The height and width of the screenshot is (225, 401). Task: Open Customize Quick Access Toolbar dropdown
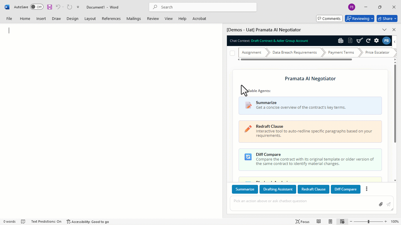point(78,7)
